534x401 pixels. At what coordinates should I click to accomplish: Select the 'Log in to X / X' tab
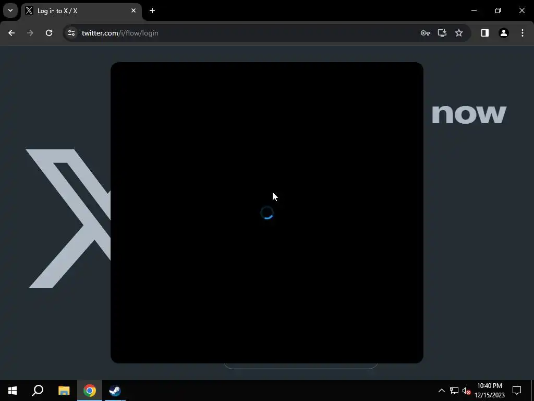point(81,11)
